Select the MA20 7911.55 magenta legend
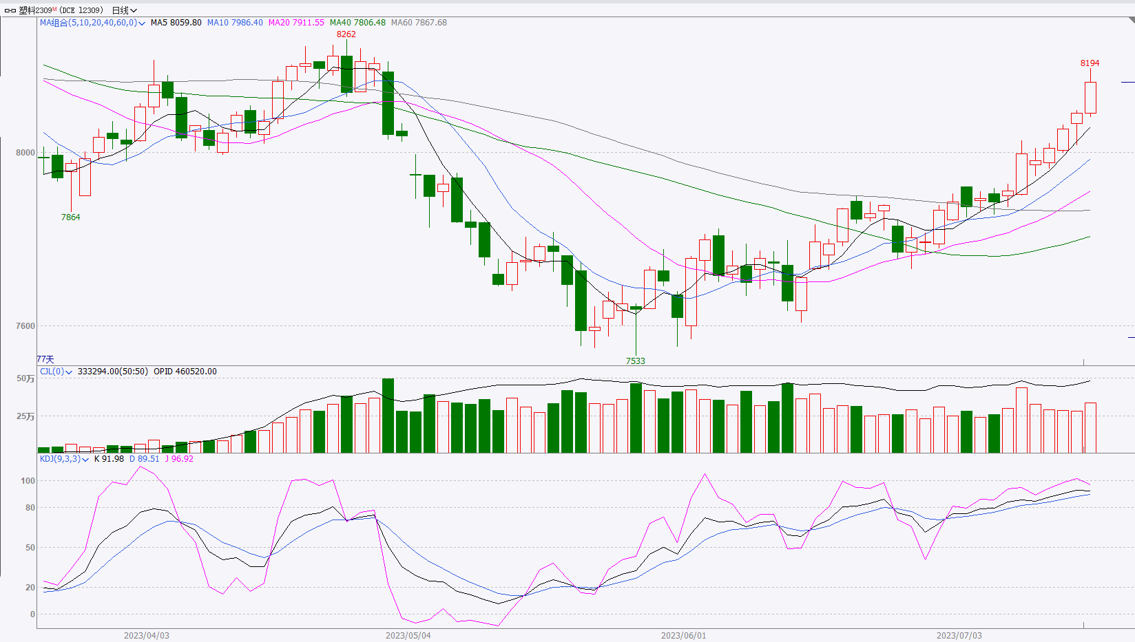Image resolution: width=1135 pixels, height=642 pixels. pos(296,23)
